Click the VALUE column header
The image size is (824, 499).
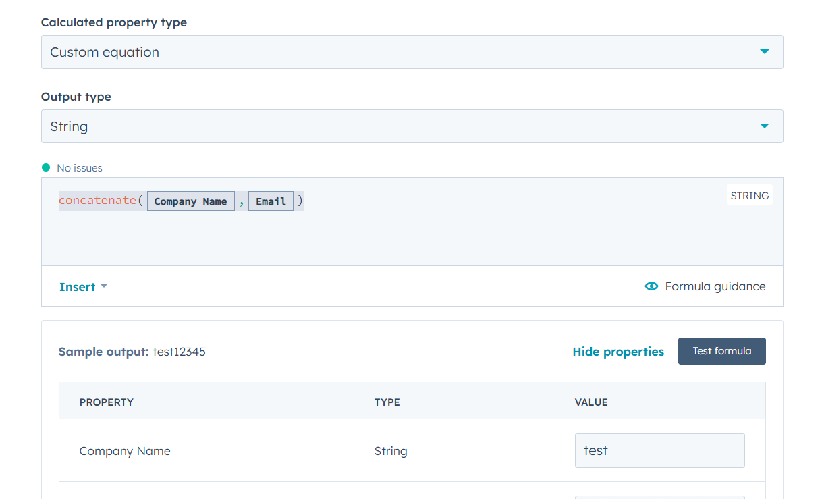[x=591, y=402]
